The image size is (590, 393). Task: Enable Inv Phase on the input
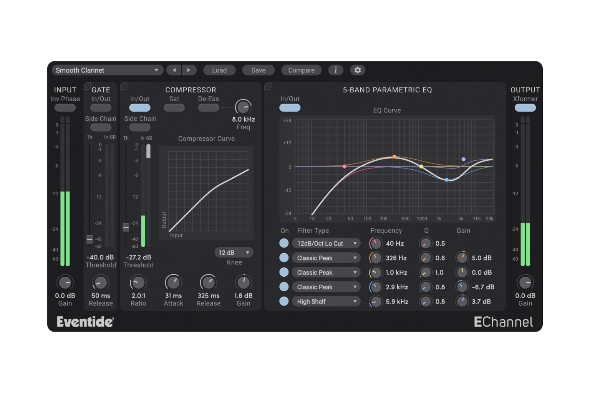pyautogui.click(x=65, y=107)
